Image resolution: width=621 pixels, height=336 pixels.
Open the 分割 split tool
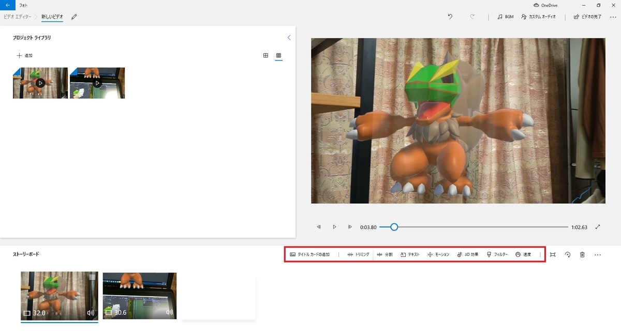pyautogui.click(x=385, y=254)
